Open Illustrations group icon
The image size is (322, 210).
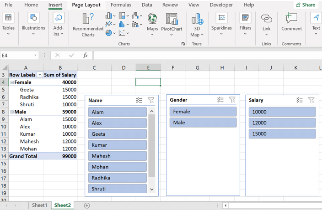click(x=33, y=18)
